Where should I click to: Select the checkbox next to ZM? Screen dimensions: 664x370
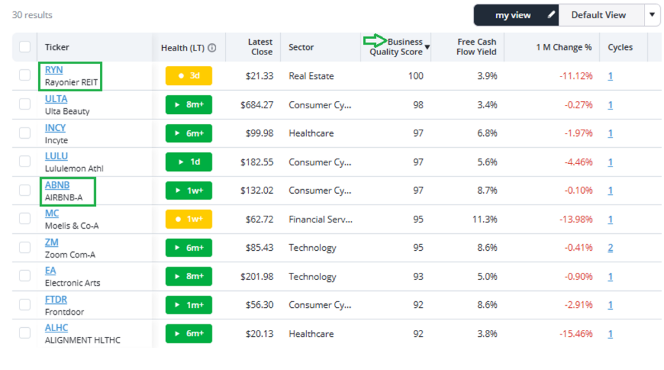click(25, 248)
